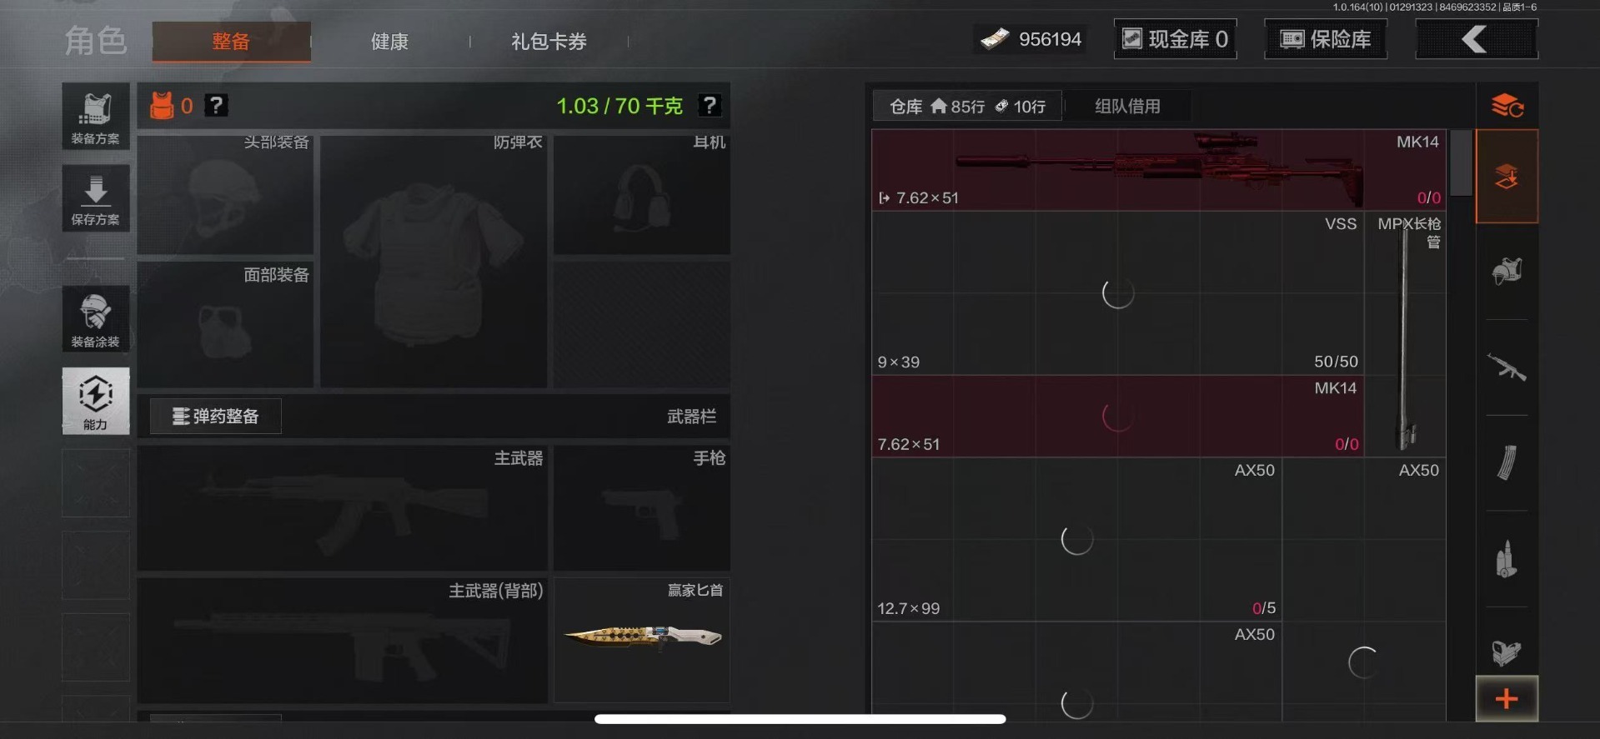Image resolution: width=1600 pixels, height=739 pixels.
Task: Click the orange plus expand button
Action: (x=1507, y=699)
